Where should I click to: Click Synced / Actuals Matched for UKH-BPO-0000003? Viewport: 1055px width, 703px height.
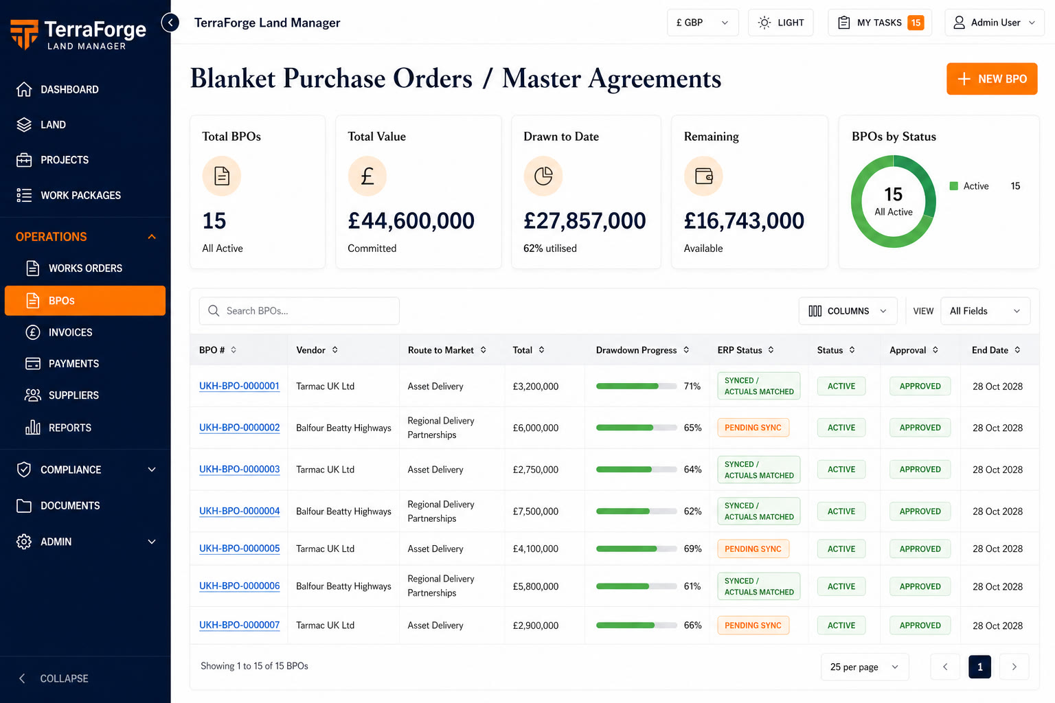coord(759,470)
